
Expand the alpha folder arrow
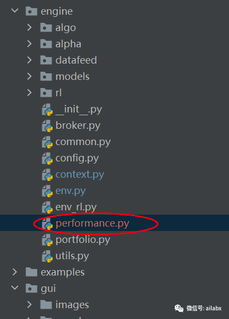pos(29,43)
